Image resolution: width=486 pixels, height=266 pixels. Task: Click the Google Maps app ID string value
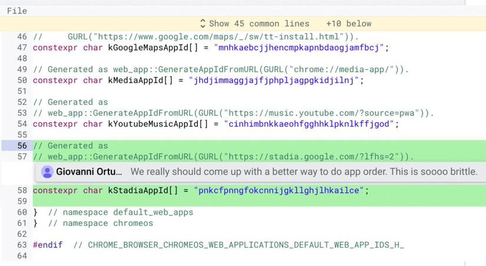click(299, 48)
